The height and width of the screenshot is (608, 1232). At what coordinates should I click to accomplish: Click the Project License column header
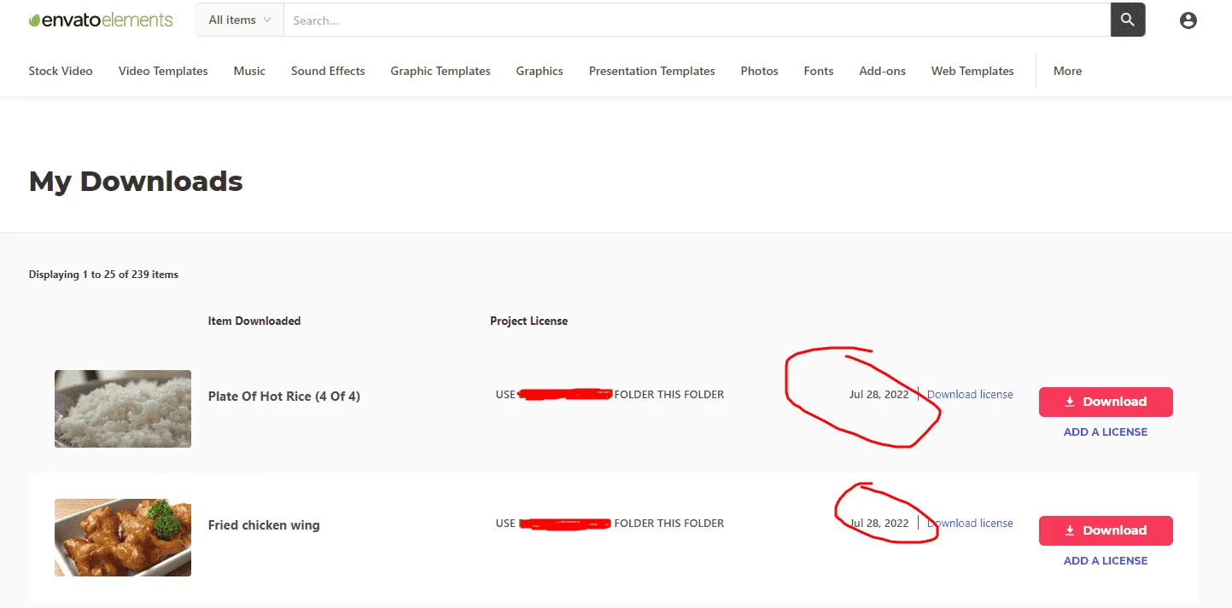click(x=528, y=321)
